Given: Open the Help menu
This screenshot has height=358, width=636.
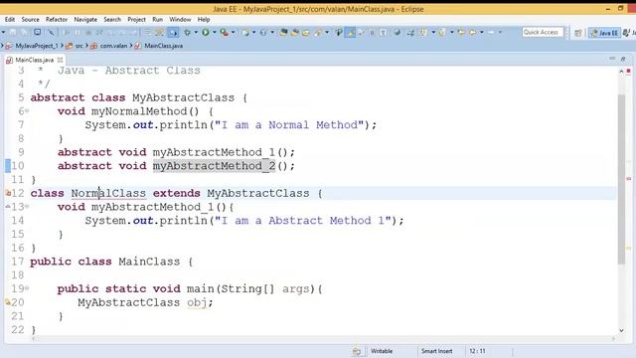Looking at the screenshot, I should click(204, 20).
